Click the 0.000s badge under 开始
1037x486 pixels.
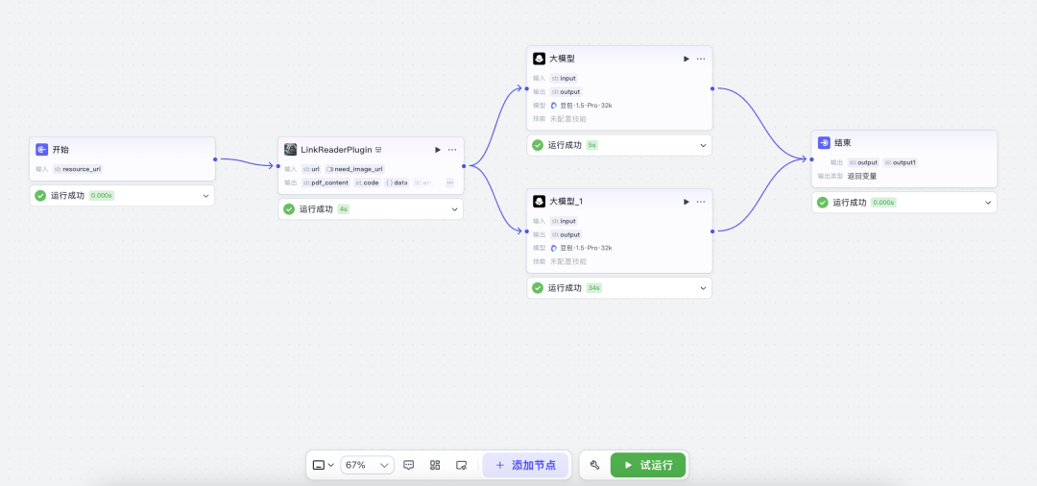101,196
